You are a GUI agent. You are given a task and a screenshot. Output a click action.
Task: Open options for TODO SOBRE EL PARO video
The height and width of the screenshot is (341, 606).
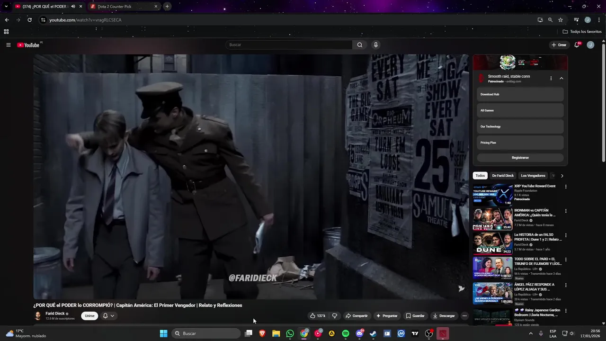coord(565,260)
